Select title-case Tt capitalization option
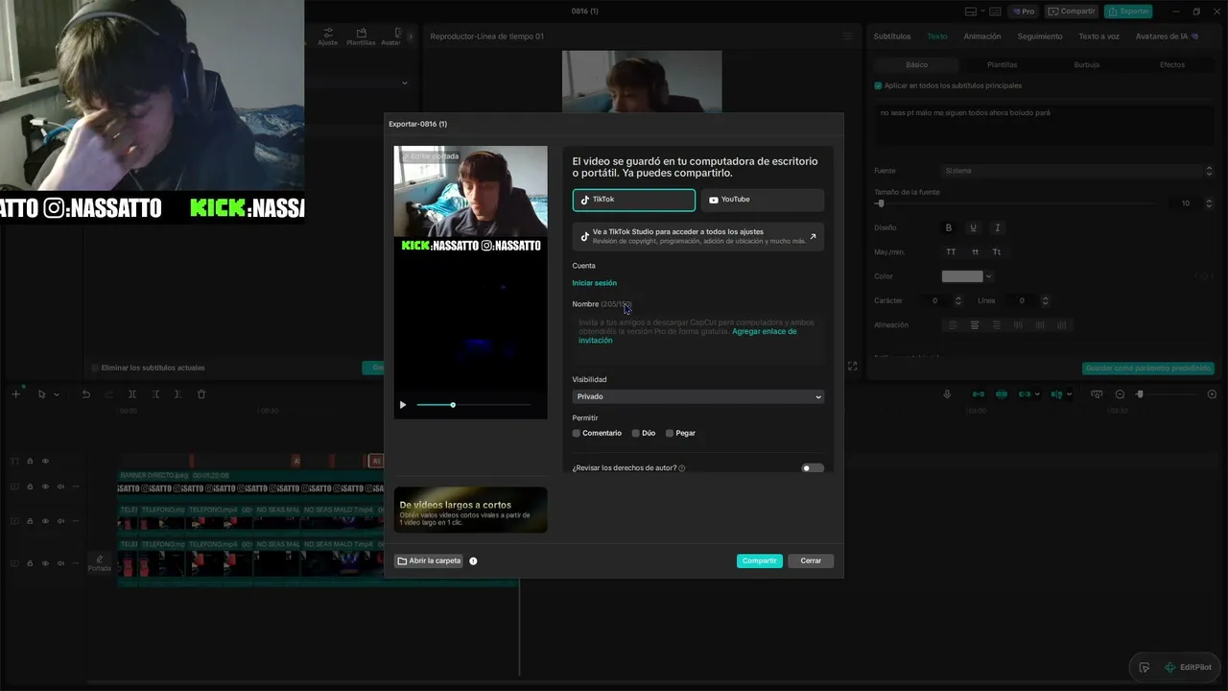Screen dimensions: 1228x691 [x=997, y=252]
